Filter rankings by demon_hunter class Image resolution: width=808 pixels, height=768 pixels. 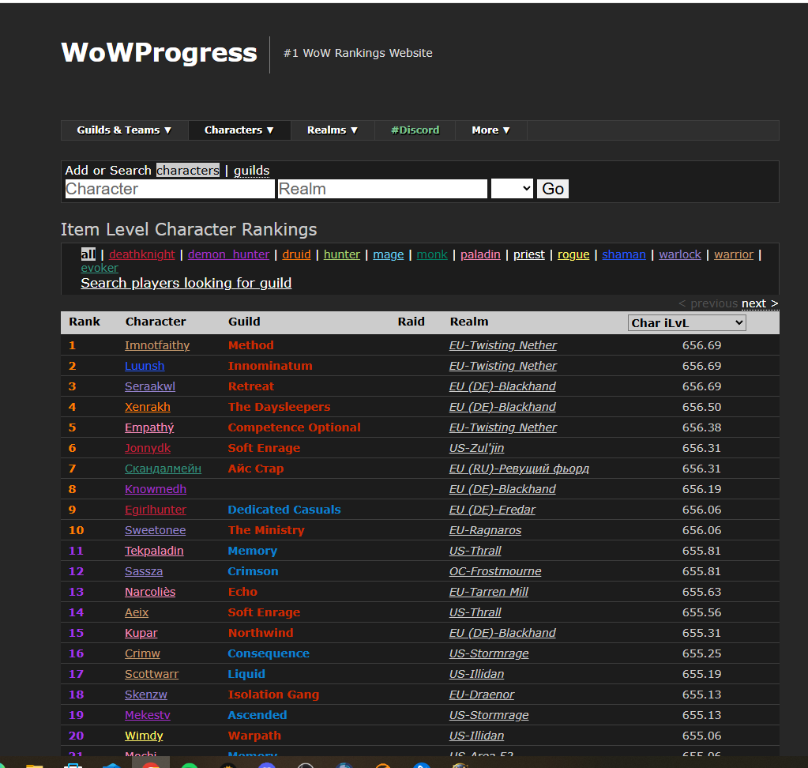coord(228,254)
